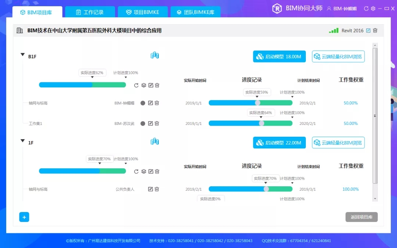The width and height of the screenshot is (397, 248).
Task: Delete the 1F overall progress entry
Action: pyautogui.click(x=157, y=172)
